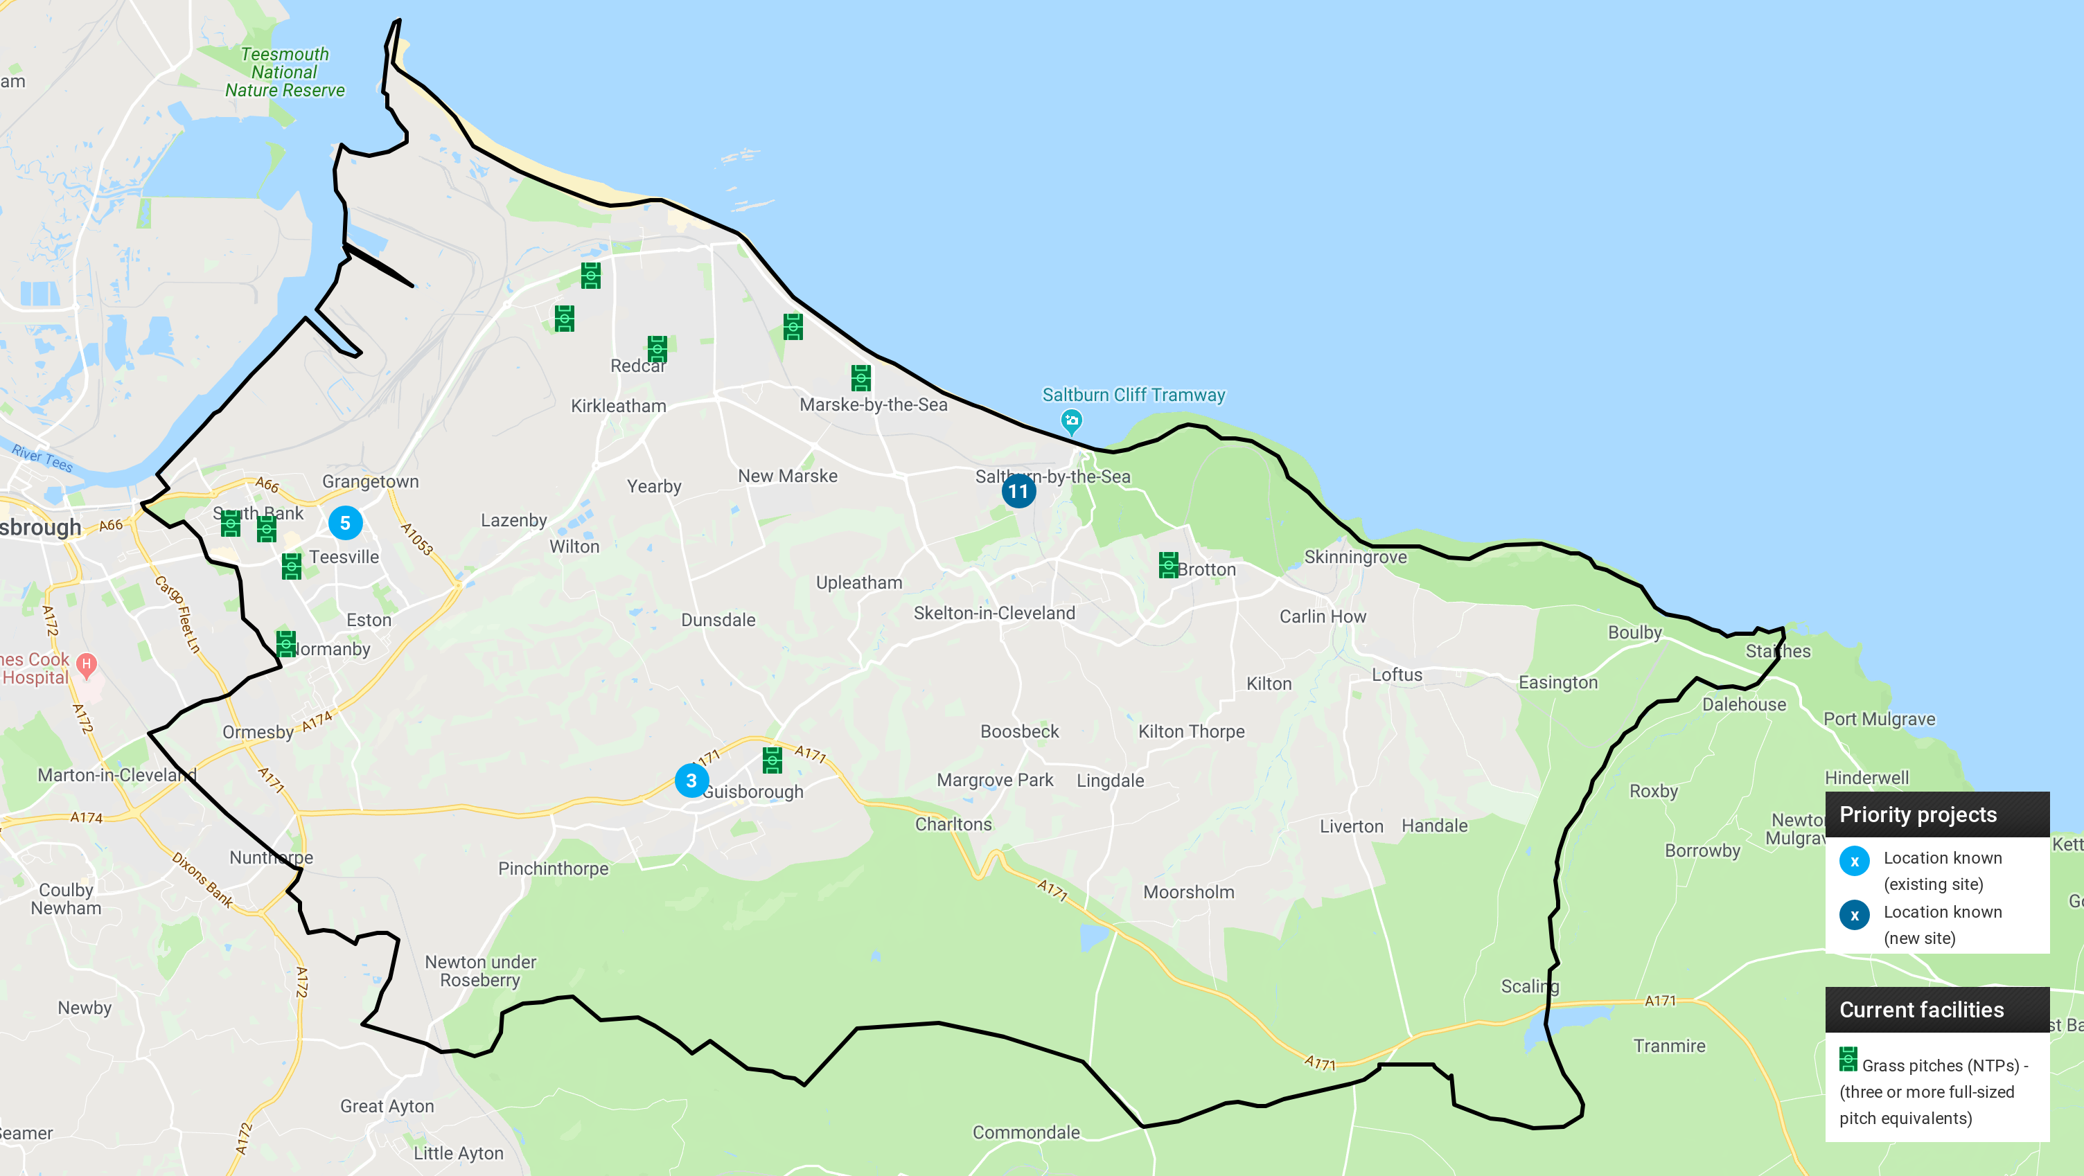
Task: Click the Newton under Roseberry label
Action: (481, 972)
